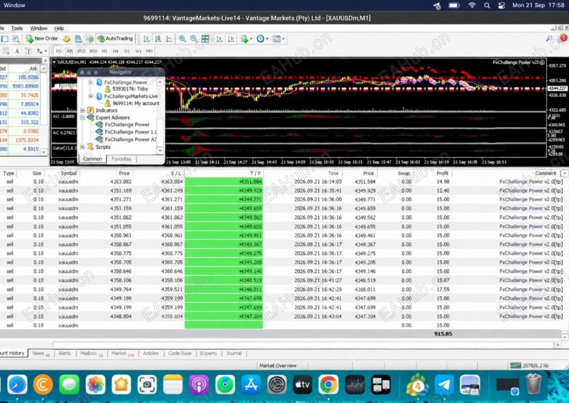
Task: Open the Code Base tab
Action: click(x=180, y=353)
